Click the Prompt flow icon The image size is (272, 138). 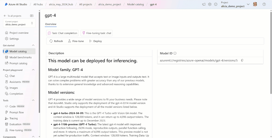7,112
